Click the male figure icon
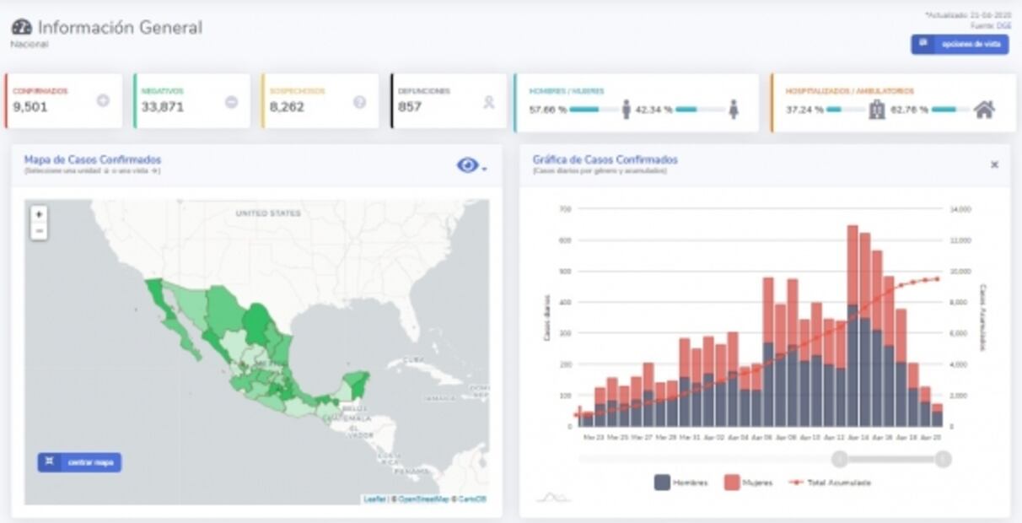This screenshot has height=523, width=1022. tap(627, 109)
